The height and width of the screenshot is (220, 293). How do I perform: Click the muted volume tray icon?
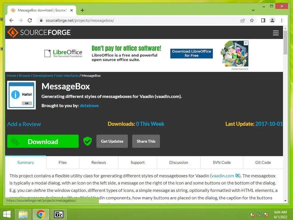click(252, 215)
